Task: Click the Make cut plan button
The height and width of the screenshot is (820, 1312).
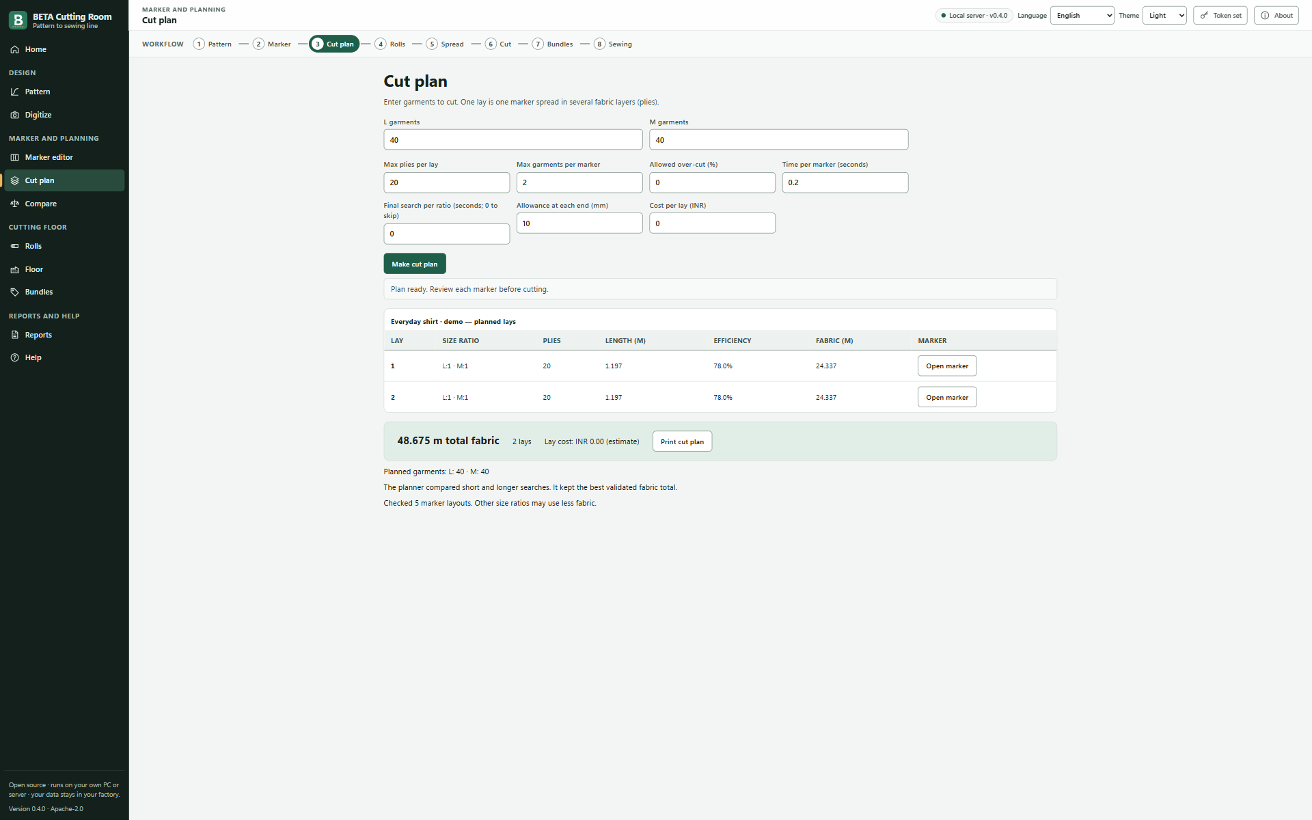Action: 415,264
